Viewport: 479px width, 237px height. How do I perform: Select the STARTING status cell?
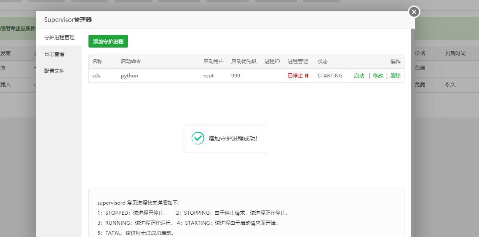[330, 76]
